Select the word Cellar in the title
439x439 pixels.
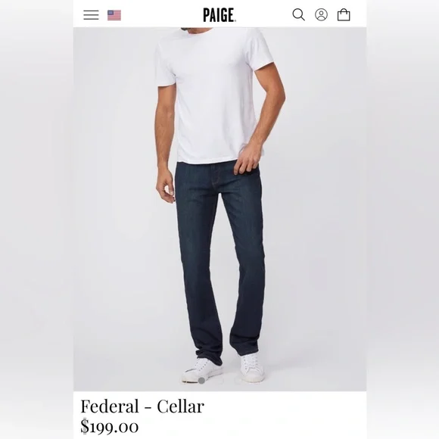pyautogui.click(x=180, y=406)
